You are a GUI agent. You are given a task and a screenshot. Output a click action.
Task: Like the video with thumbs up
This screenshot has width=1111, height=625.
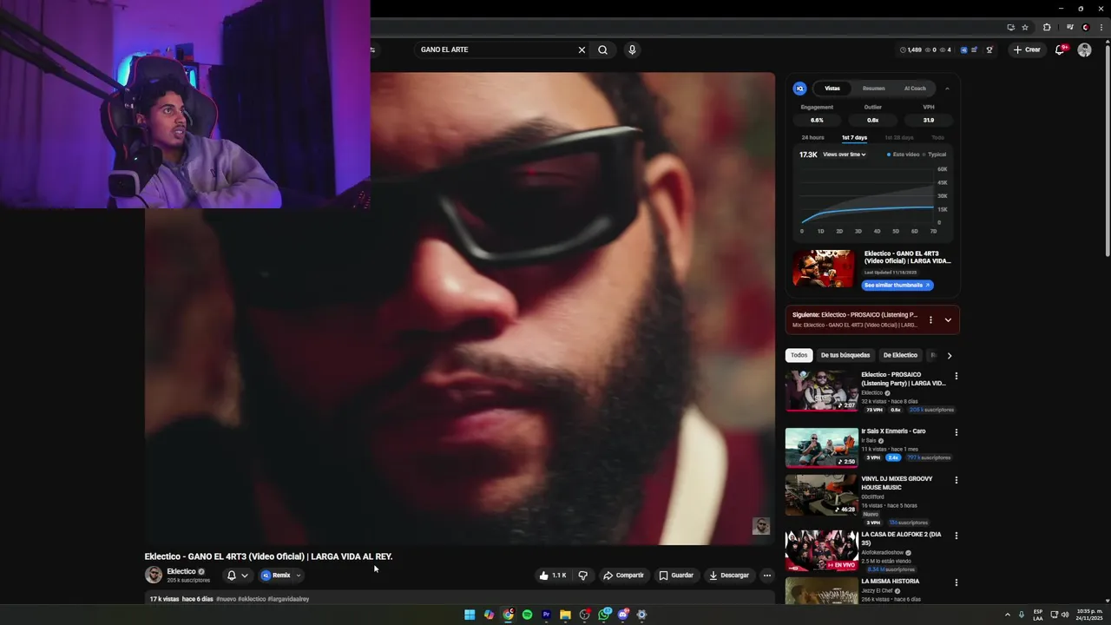[553, 575]
